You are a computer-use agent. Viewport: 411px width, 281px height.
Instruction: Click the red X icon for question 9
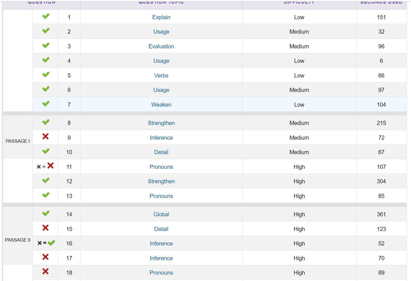[46, 136]
